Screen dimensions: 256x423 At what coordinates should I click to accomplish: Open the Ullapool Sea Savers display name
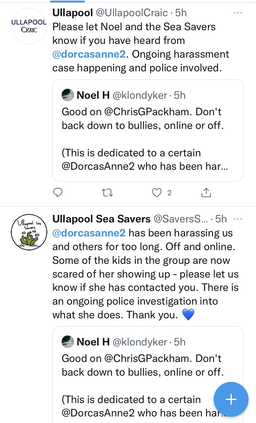[x=101, y=219]
